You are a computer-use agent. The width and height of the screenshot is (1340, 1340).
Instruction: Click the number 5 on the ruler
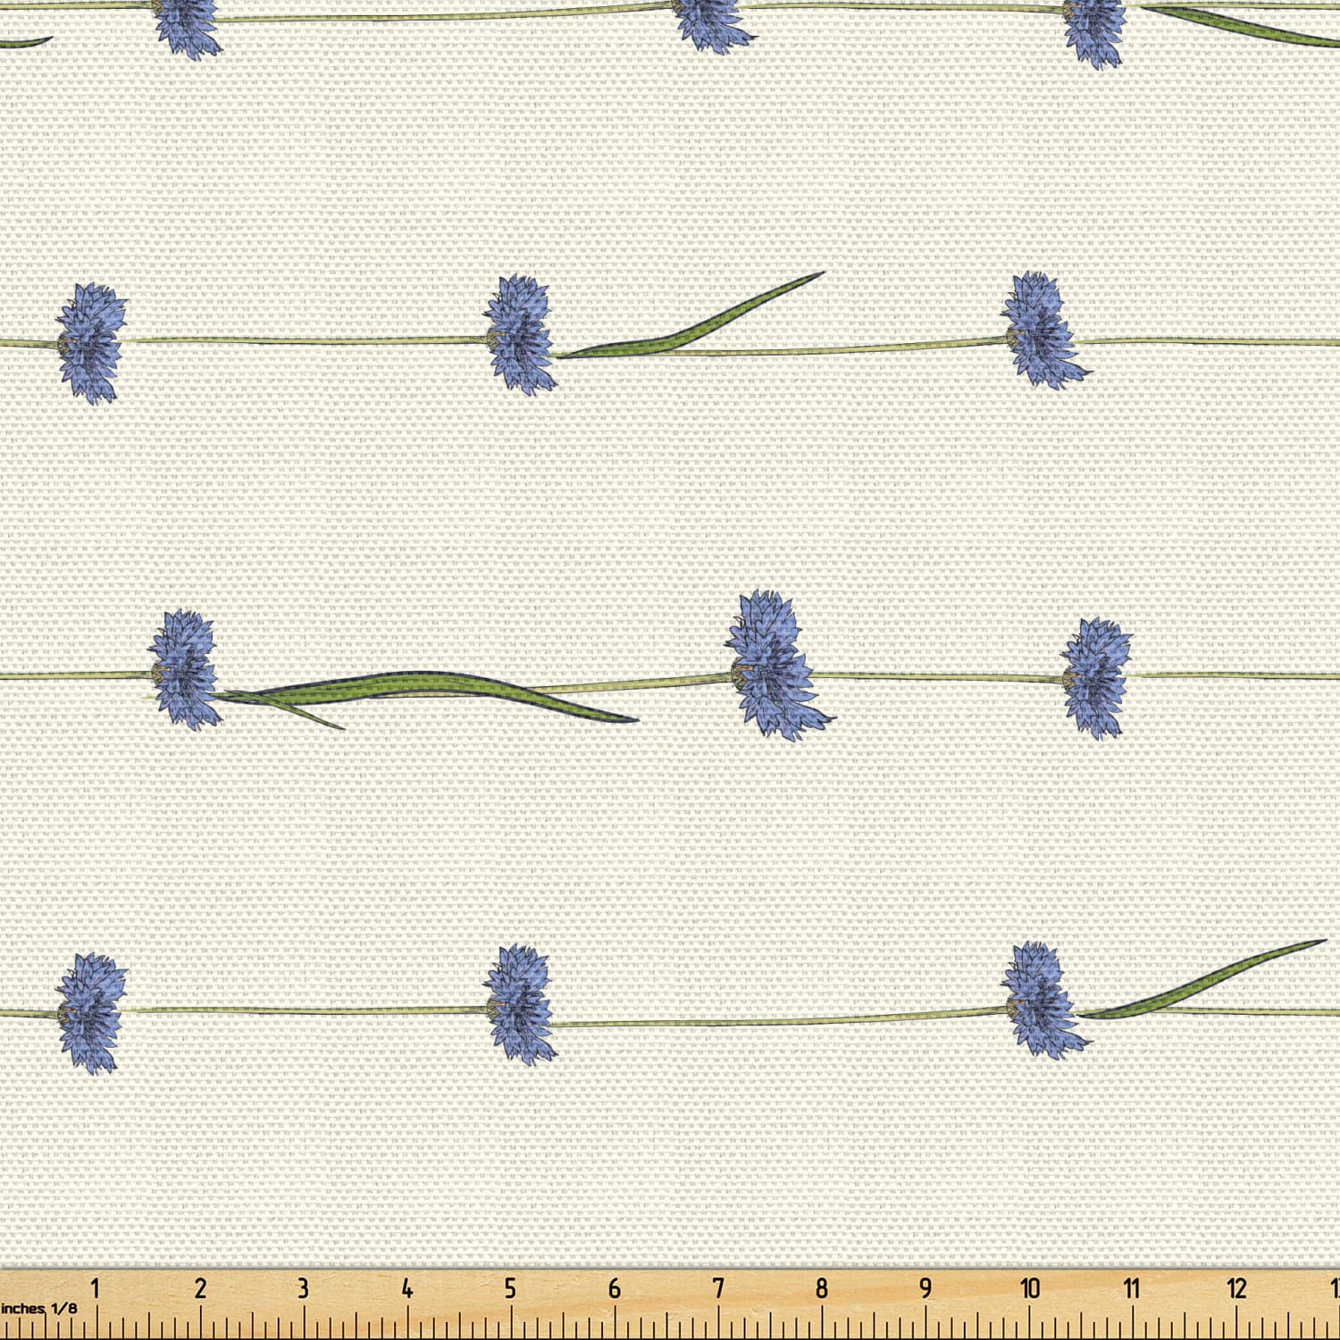click(x=510, y=1287)
